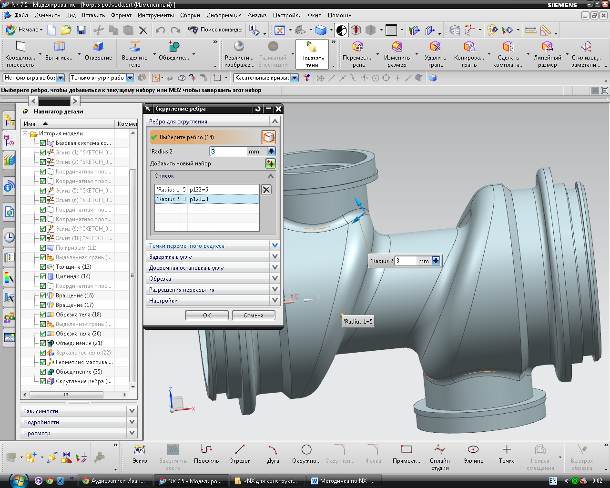Click the Отмена button
The width and height of the screenshot is (610, 488).
coord(253,315)
